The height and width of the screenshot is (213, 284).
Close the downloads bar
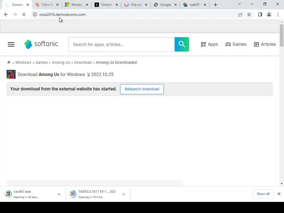coord(279,194)
